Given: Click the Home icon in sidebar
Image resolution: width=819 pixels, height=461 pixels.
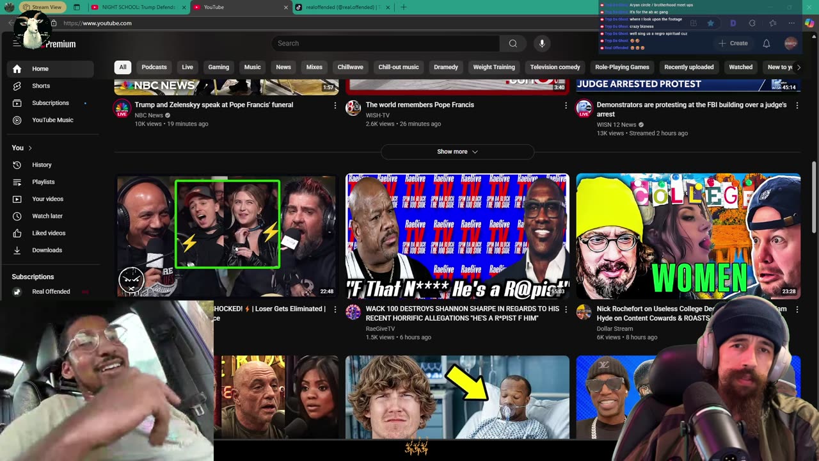Looking at the screenshot, I should 17,69.
